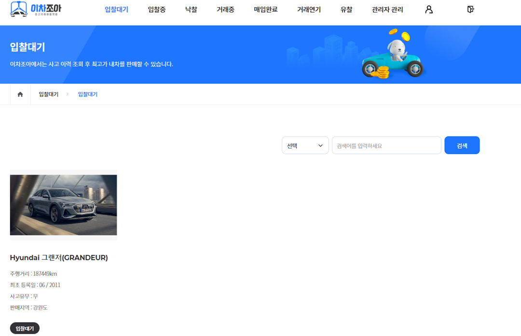Click the 이차조아 logo

click(x=36, y=9)
